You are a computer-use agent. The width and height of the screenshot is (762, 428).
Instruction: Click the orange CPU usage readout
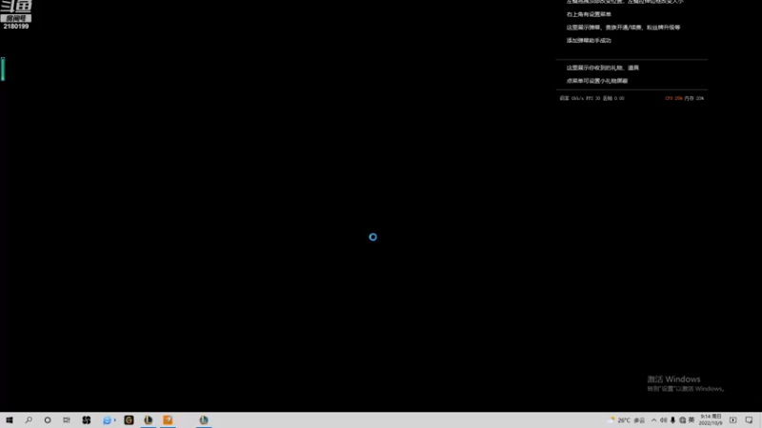(673, 99)
